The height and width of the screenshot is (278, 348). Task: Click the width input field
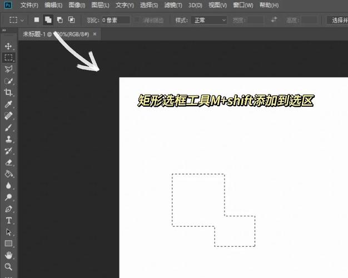pyautogui.click(x=255, y=20)
